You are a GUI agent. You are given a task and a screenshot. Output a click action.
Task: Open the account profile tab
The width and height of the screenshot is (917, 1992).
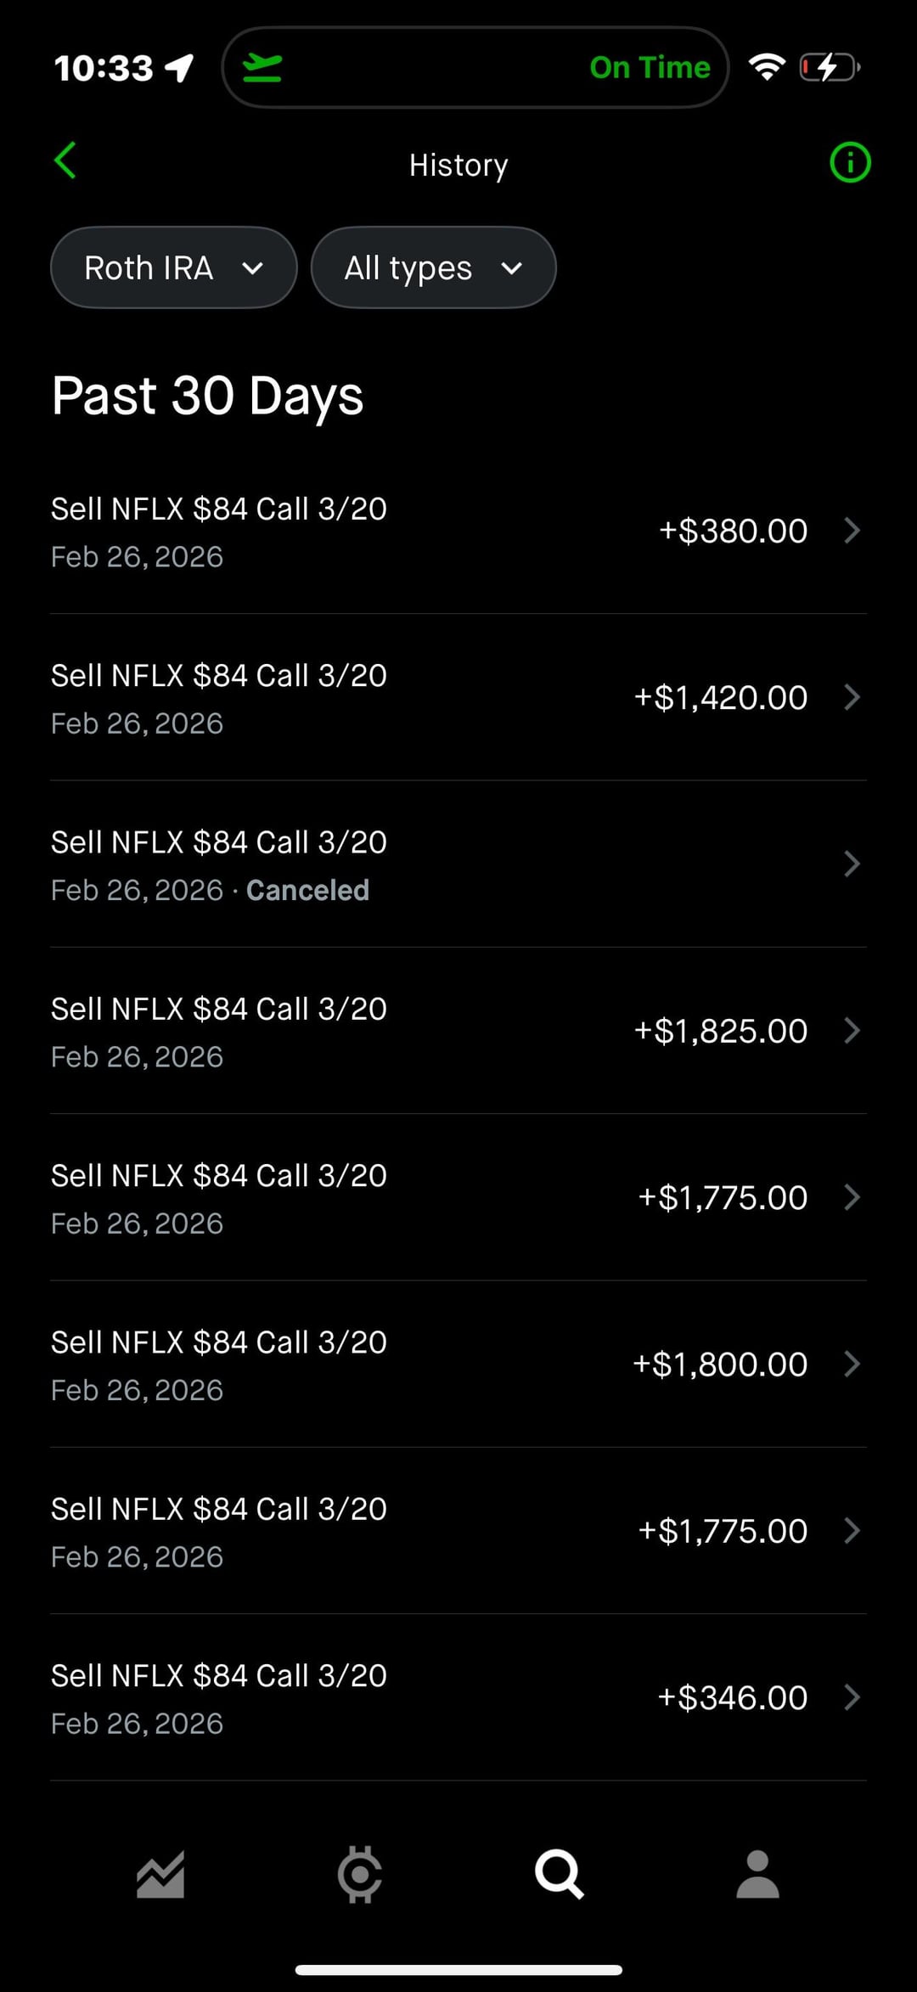click(x=757, y=1874)
